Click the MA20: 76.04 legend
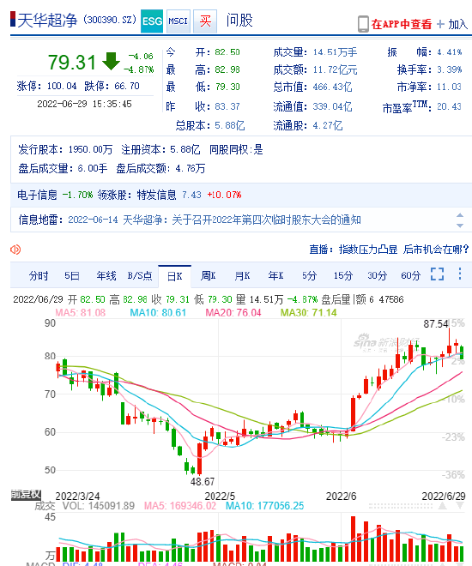 click(233, 313)
